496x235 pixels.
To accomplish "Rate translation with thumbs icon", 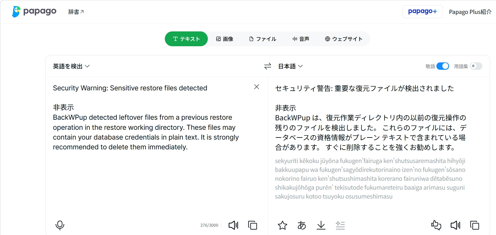I will 436,225.
